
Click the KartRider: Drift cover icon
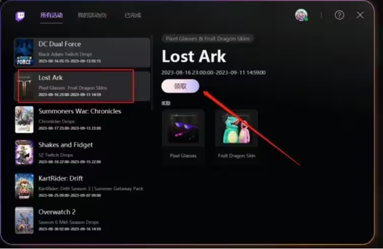(24, 187)
